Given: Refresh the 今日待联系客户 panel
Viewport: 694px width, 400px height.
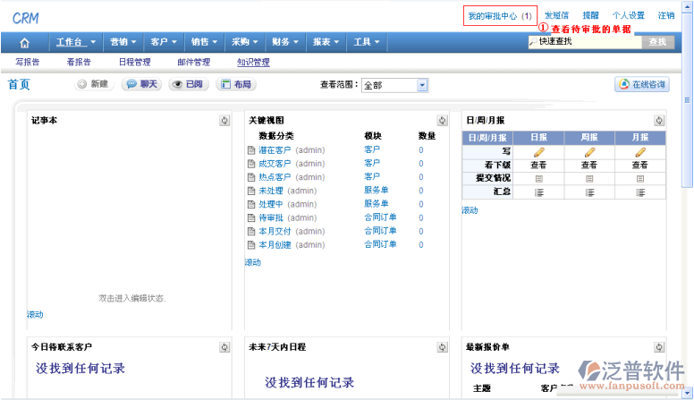Looking at the screenshot, I should coord(225,347).
